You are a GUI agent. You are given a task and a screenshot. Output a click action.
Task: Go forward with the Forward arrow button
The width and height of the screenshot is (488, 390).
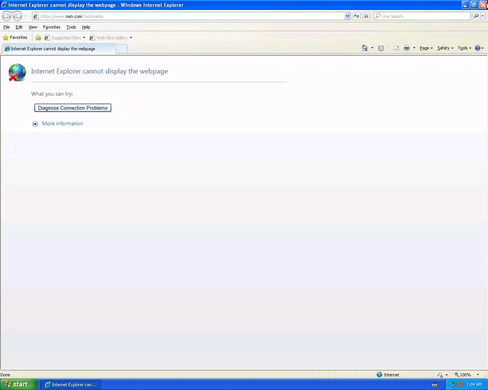coord(18,16)
